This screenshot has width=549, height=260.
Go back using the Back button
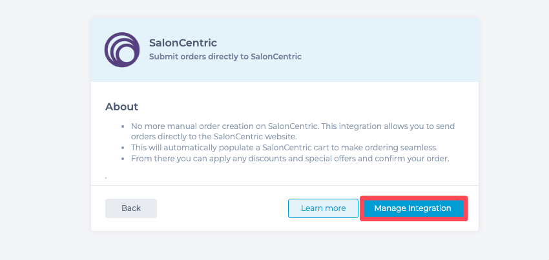click(131, 208)
